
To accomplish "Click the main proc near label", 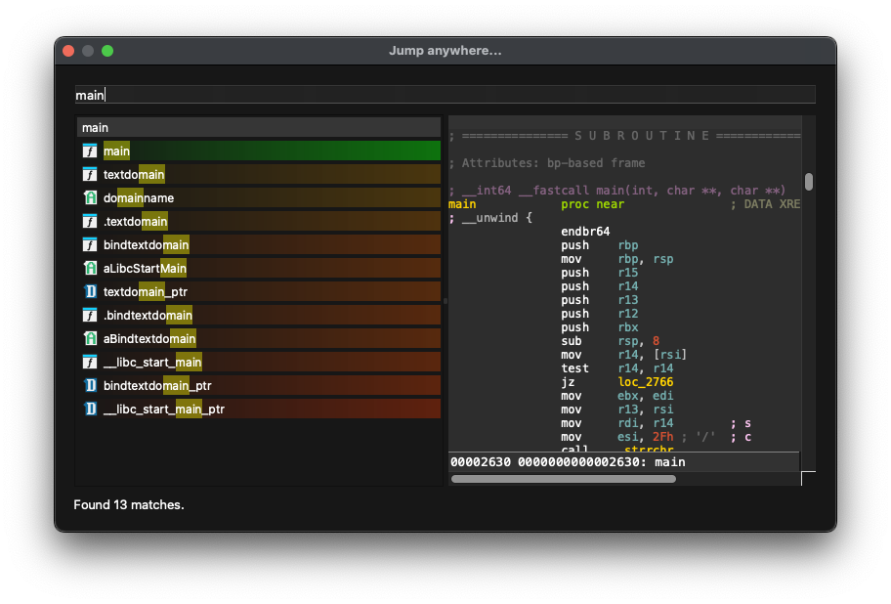I will tap(462, 204).
